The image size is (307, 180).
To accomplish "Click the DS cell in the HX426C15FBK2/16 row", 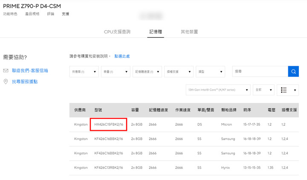I will click(200, 124).
